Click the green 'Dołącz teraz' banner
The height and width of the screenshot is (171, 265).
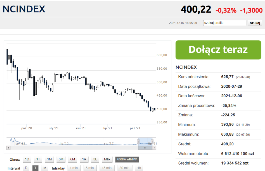pyautogui.click(x=218, y=50)
